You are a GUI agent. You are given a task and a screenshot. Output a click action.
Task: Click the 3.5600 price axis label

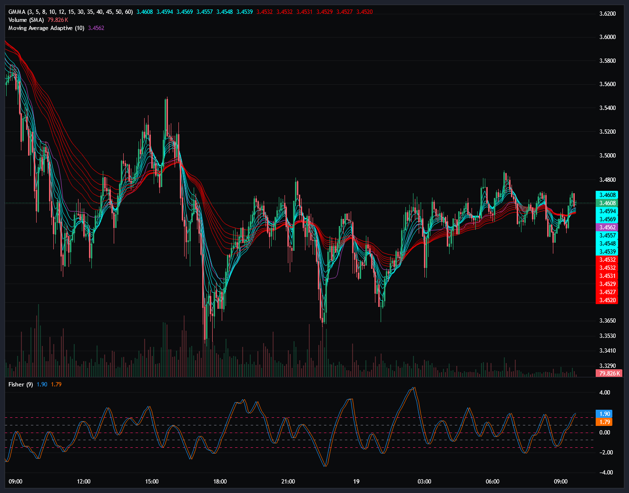608,84
